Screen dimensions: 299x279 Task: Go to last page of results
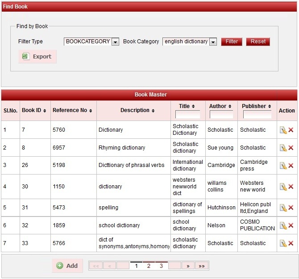tap(202, 266)
